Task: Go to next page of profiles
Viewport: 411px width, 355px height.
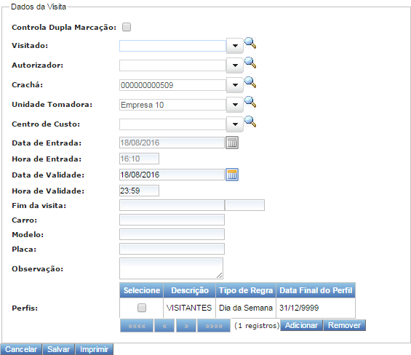Action: tap(186, 326)
